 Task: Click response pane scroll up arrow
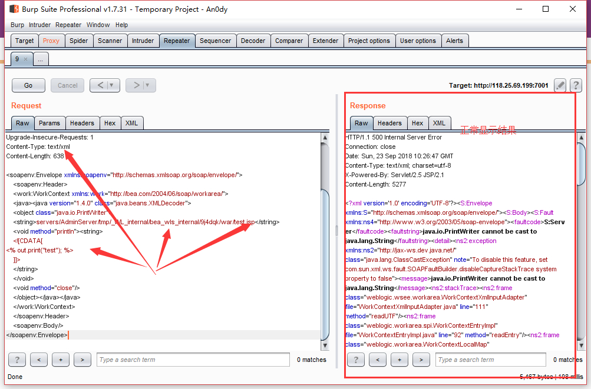(x=581, y=138)
